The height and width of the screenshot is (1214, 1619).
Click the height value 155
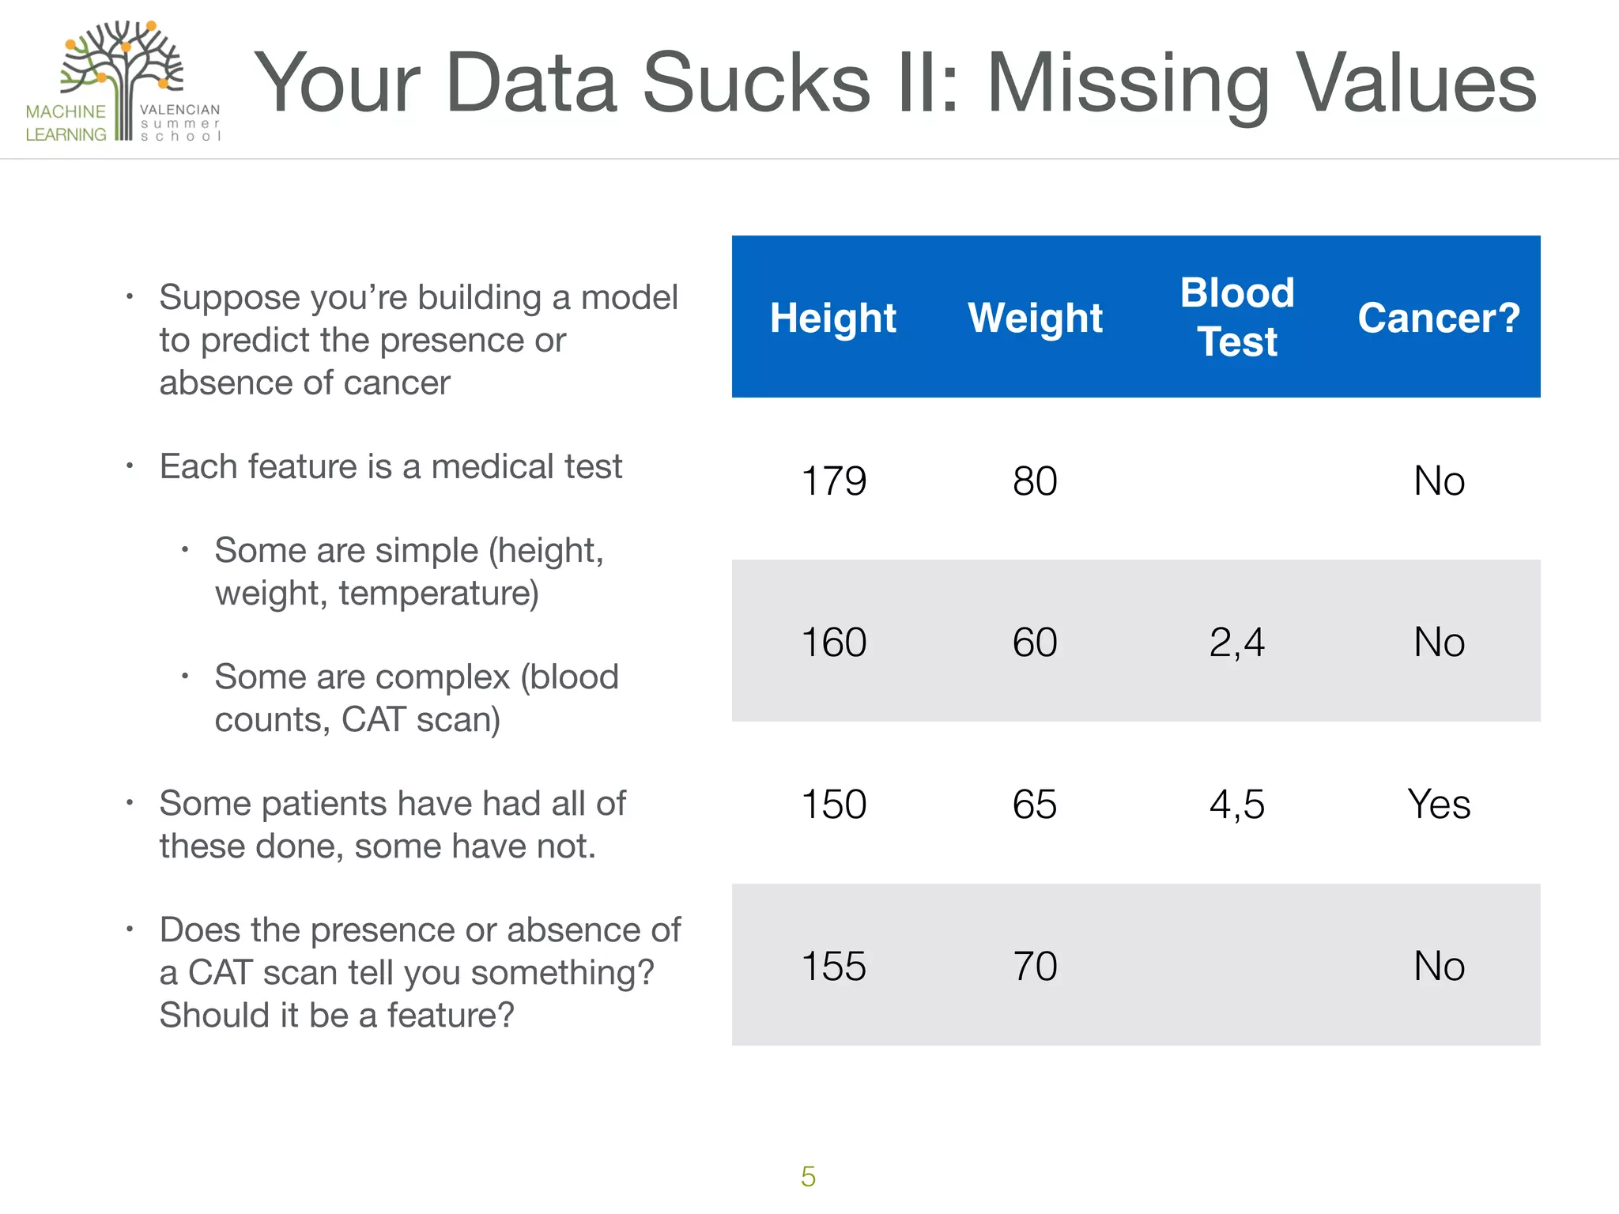833,966
